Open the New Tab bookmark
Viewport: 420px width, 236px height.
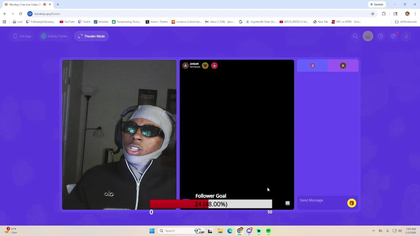(x=321, y=22)
